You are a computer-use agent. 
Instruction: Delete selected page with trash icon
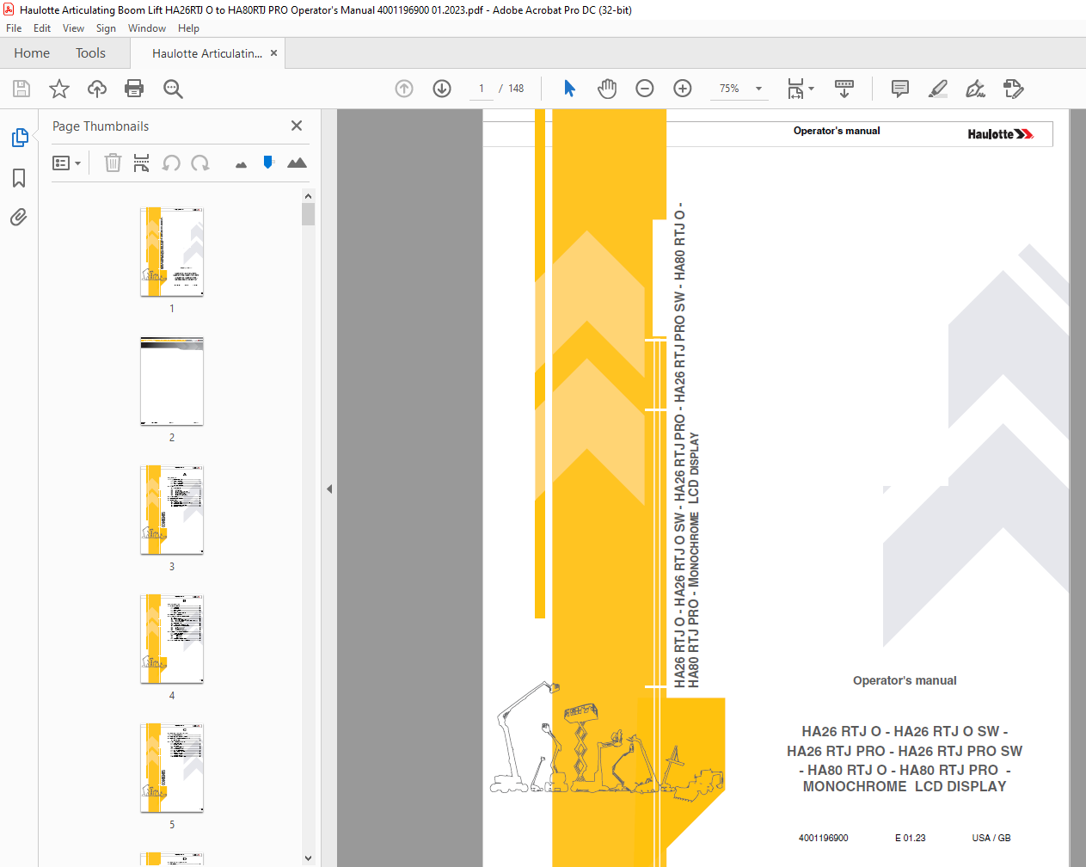tap(113, 163)
